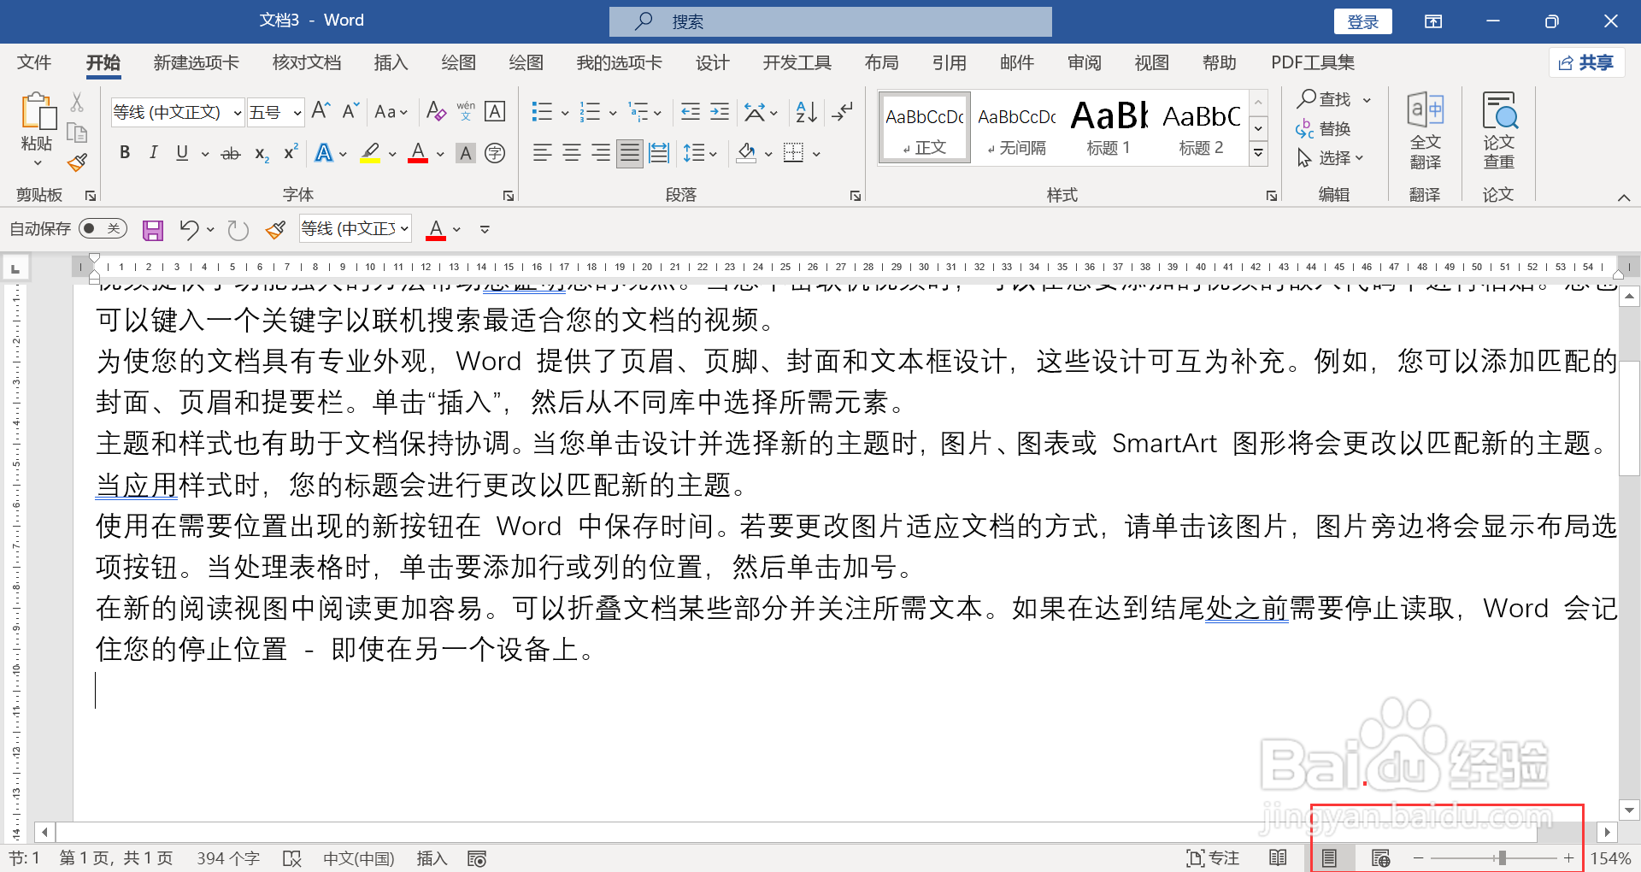Toggle the AutoSave switch
The height and width of the screenshot is (872, 1641).
103,229
